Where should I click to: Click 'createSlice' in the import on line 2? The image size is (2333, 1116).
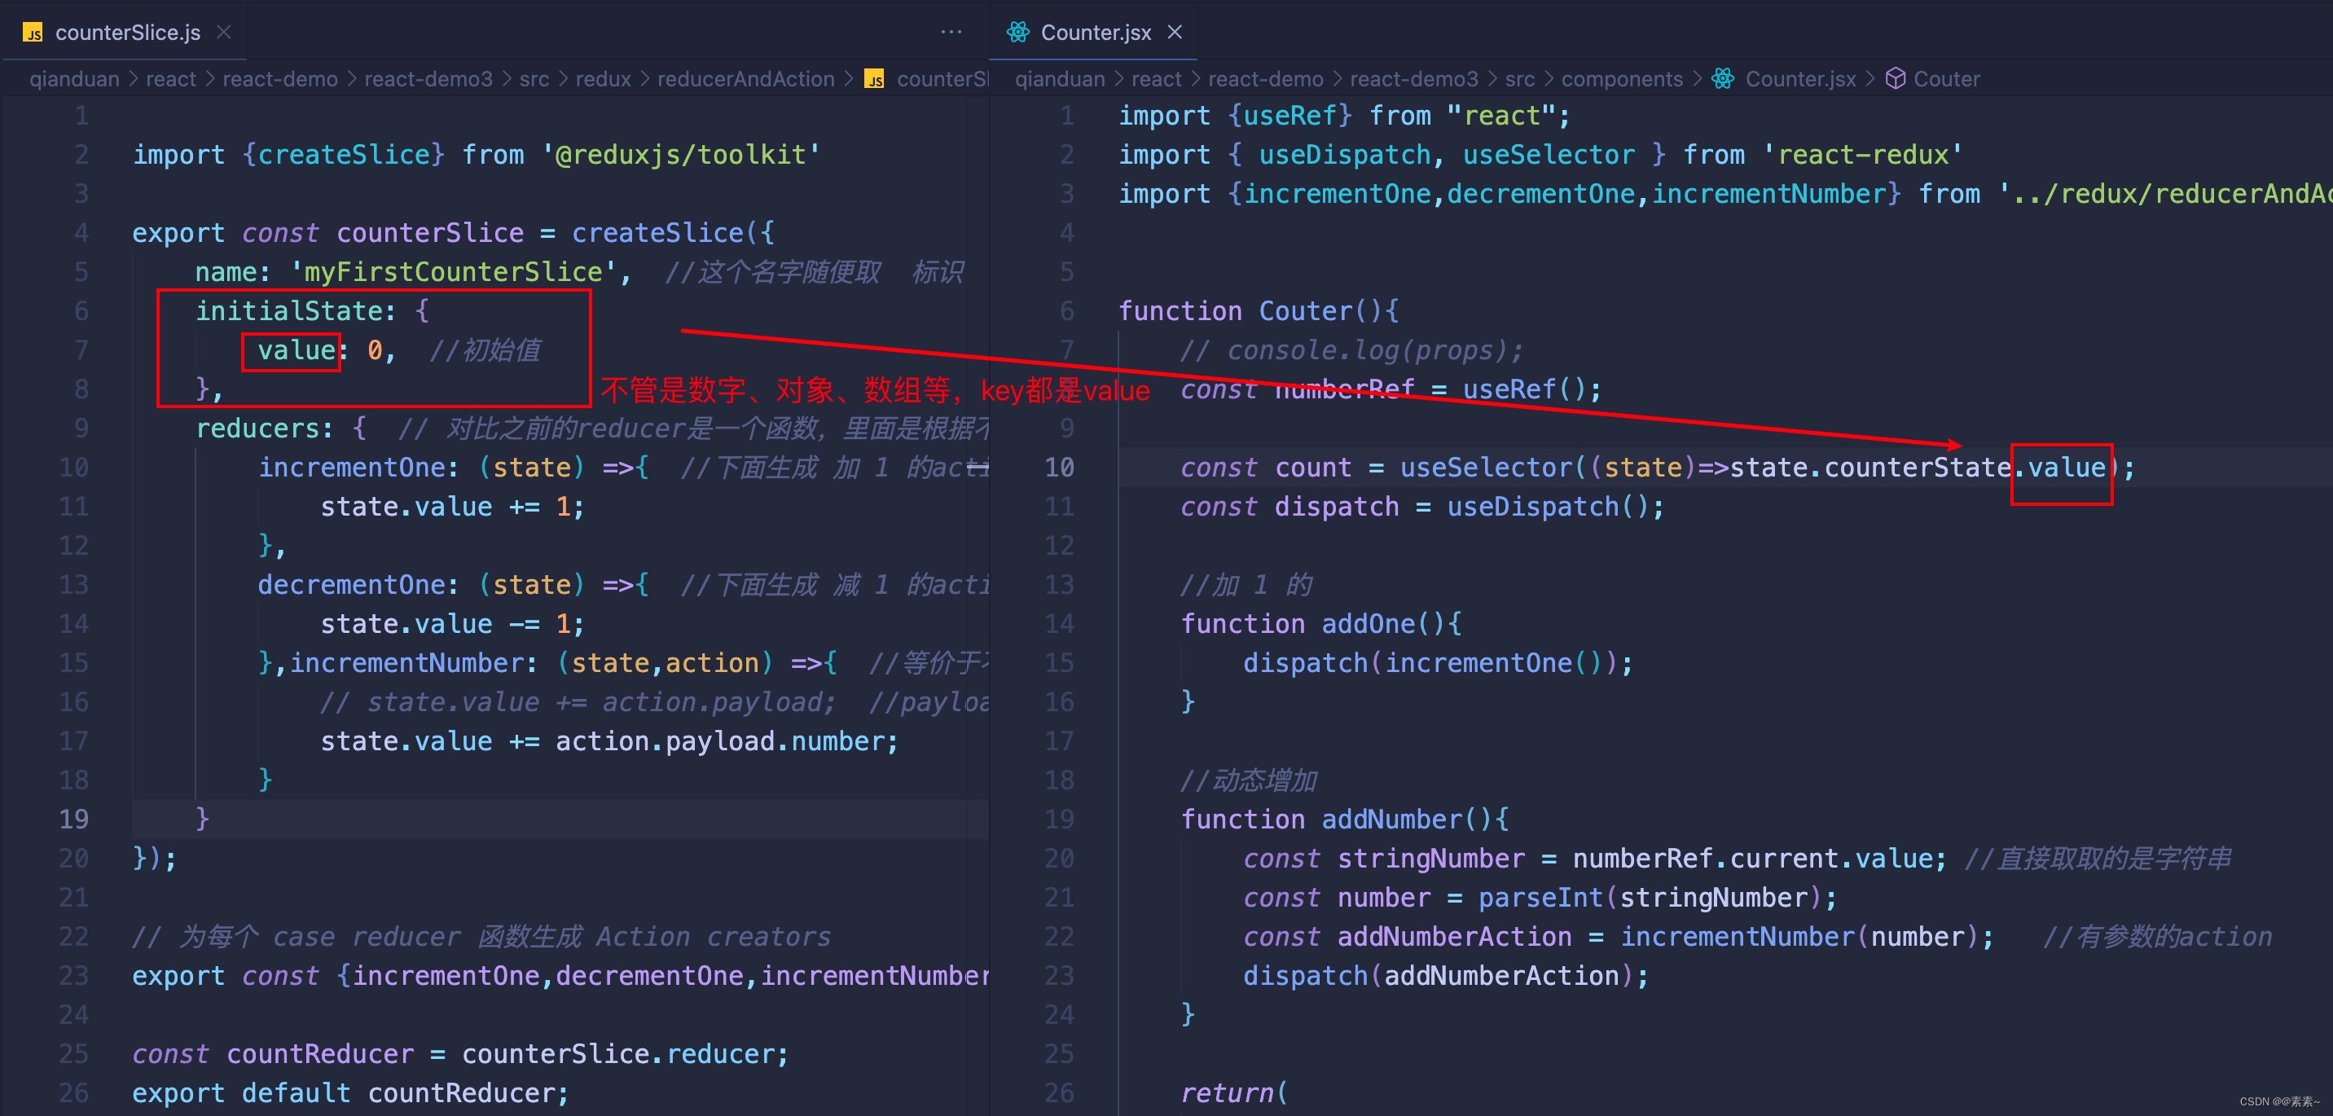(344, 155)
